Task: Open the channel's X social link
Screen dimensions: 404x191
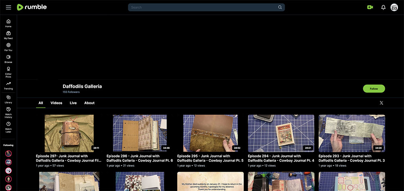Action: click(x=381, y=103)
